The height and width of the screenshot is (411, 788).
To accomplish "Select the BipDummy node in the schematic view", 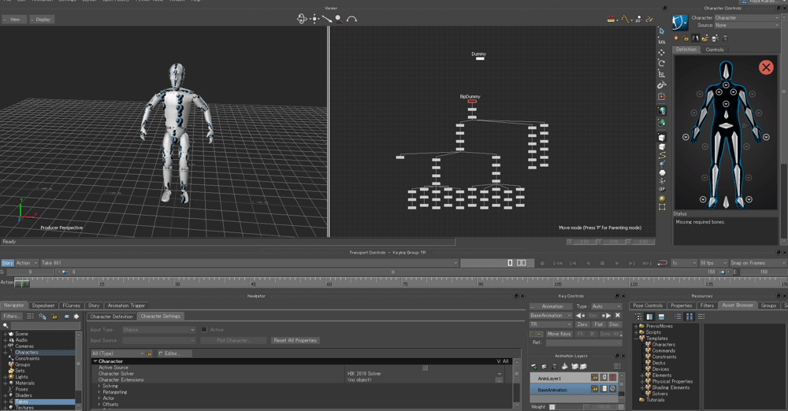I will (x=472, y=101).
